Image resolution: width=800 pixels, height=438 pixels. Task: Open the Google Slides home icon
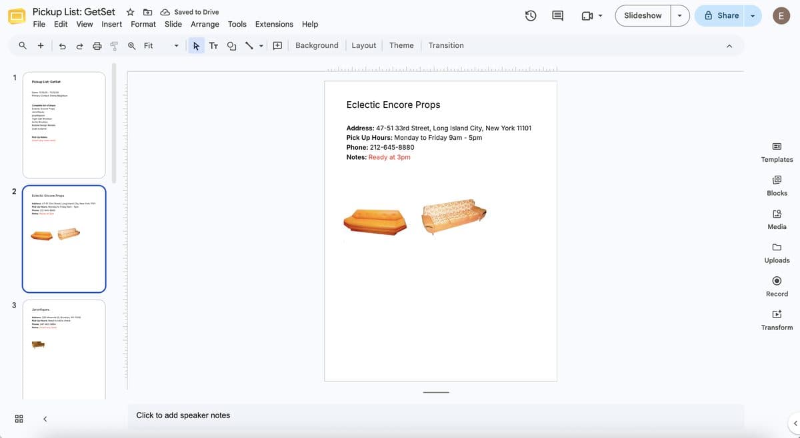point(16,17)
